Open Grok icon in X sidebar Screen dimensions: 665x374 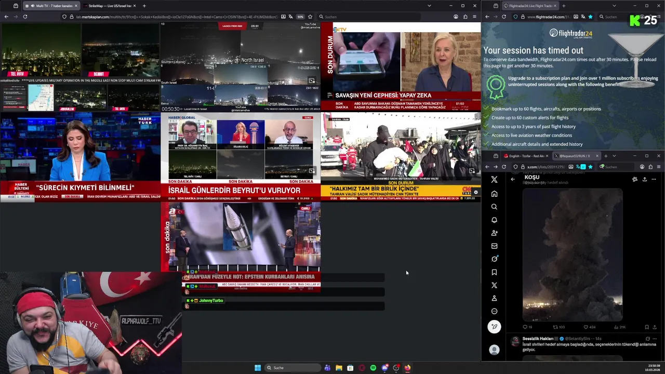pyautogui.click(x=494, y=259)
